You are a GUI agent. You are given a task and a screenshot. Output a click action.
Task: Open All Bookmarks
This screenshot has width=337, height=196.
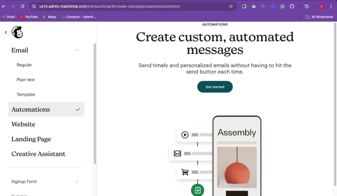coord(319,17)
